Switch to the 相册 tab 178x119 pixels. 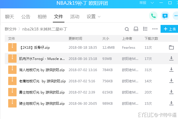coord(42,17)
